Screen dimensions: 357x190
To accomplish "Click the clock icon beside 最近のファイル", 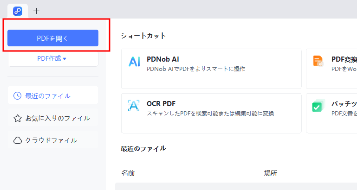I will pyautogui.click(x=17, y=96).
